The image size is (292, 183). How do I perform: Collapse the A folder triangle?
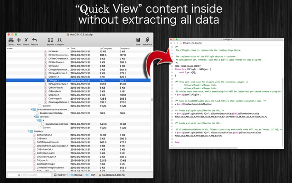(x=37, y=121)
